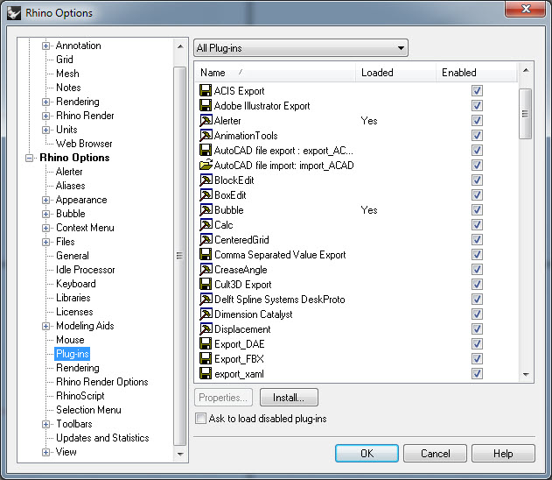Screen dimensions: 552x480
Task: Select Selection Menu in the tree
Action: pyautogui.click(x=88, y=410)
